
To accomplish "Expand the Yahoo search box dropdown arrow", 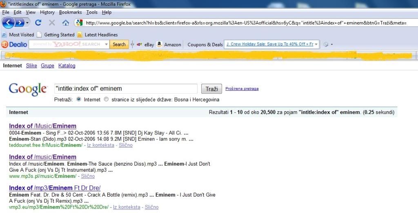I will coord(107,44).
